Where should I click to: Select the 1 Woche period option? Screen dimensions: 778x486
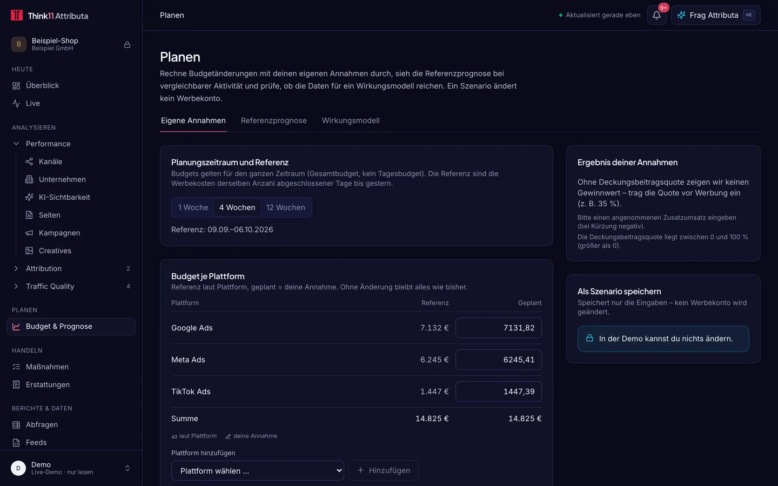193,207
